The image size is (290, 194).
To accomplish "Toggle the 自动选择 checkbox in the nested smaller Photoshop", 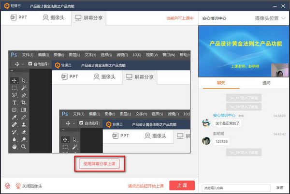I will (81, 123).
